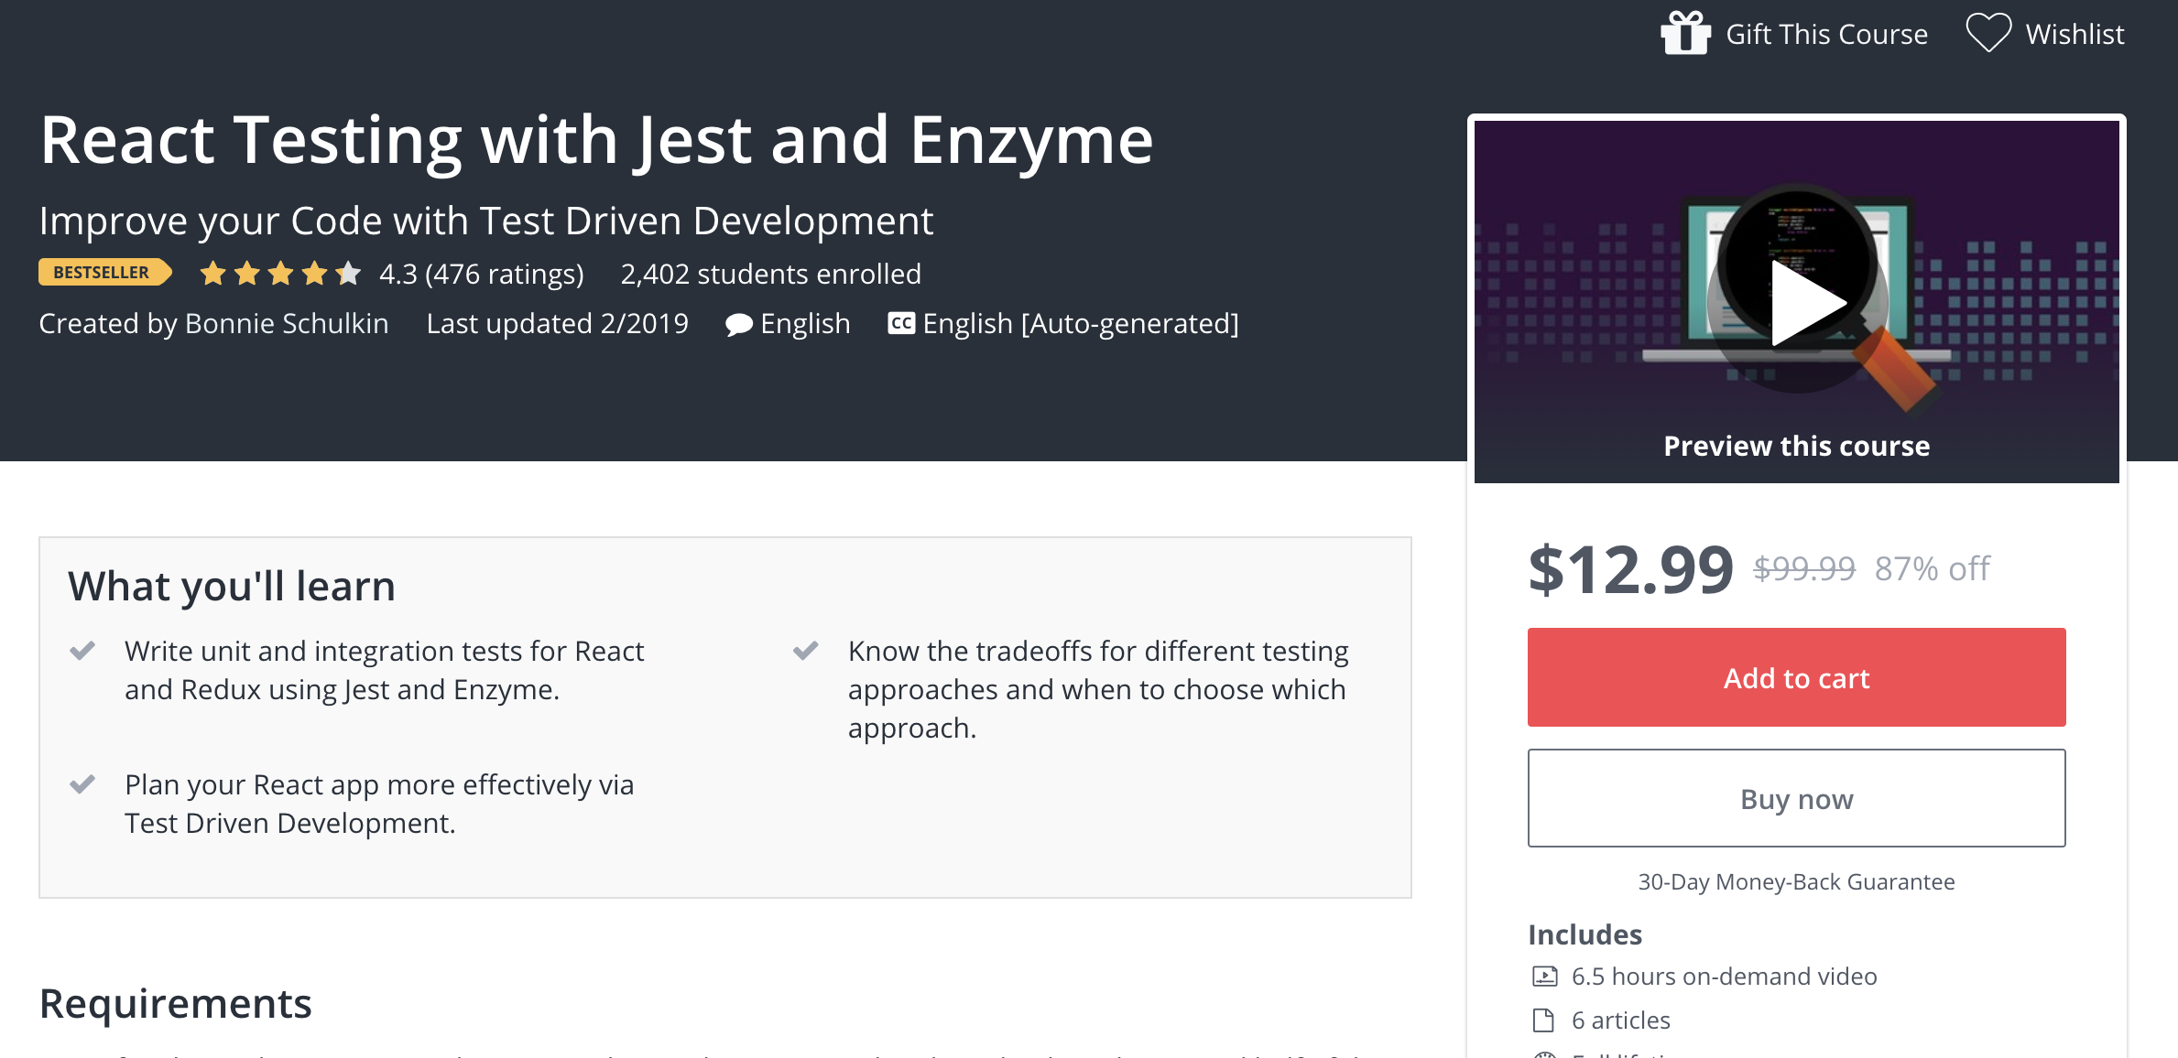Click Preview this course label
The image size is (2178, 1058).
pos(1796,446)
